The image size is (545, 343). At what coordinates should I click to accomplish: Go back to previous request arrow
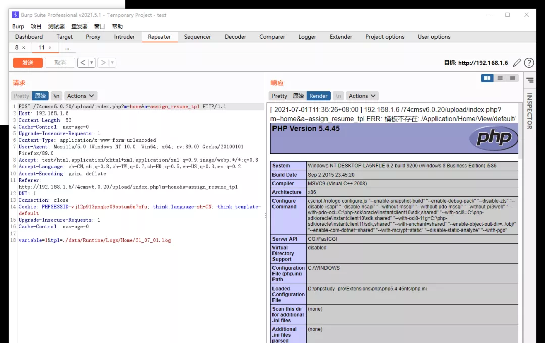point(83,63)
